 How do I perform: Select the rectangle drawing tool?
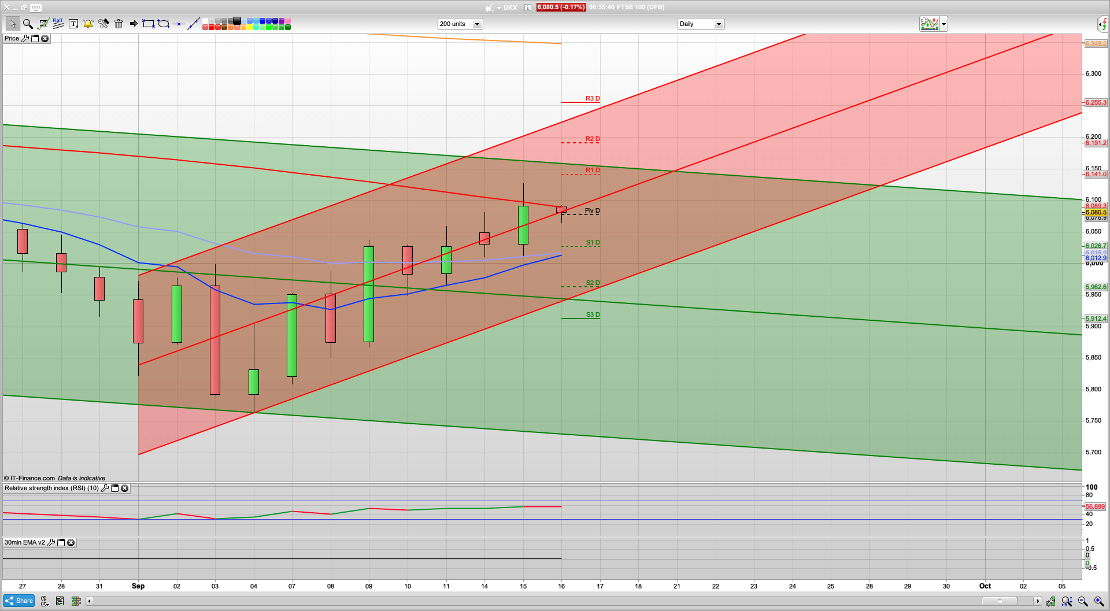(x=149, y=24)
